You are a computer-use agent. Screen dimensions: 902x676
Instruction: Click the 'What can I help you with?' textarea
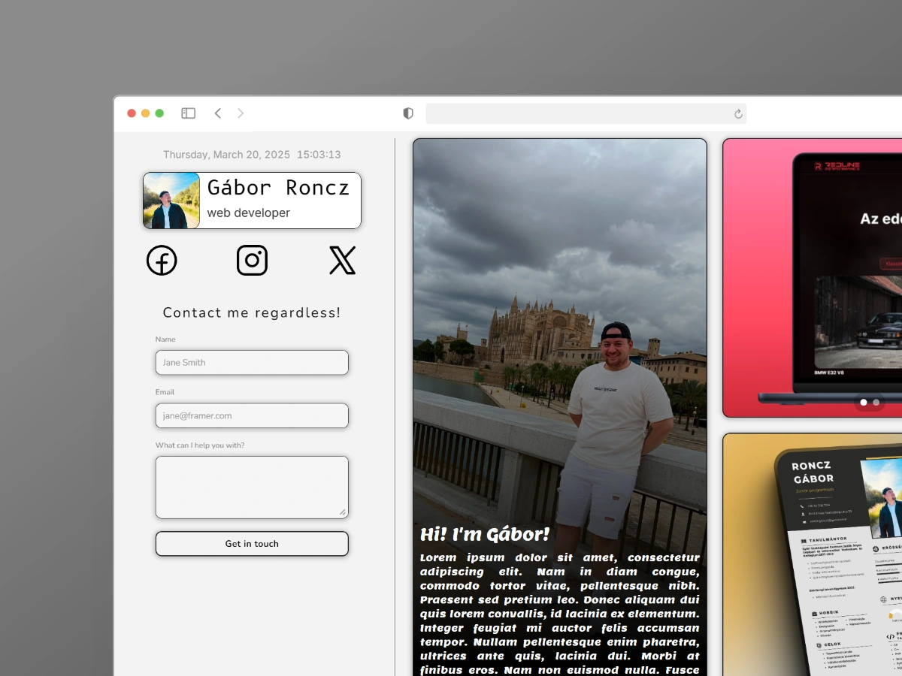click(x=252, y=487)
